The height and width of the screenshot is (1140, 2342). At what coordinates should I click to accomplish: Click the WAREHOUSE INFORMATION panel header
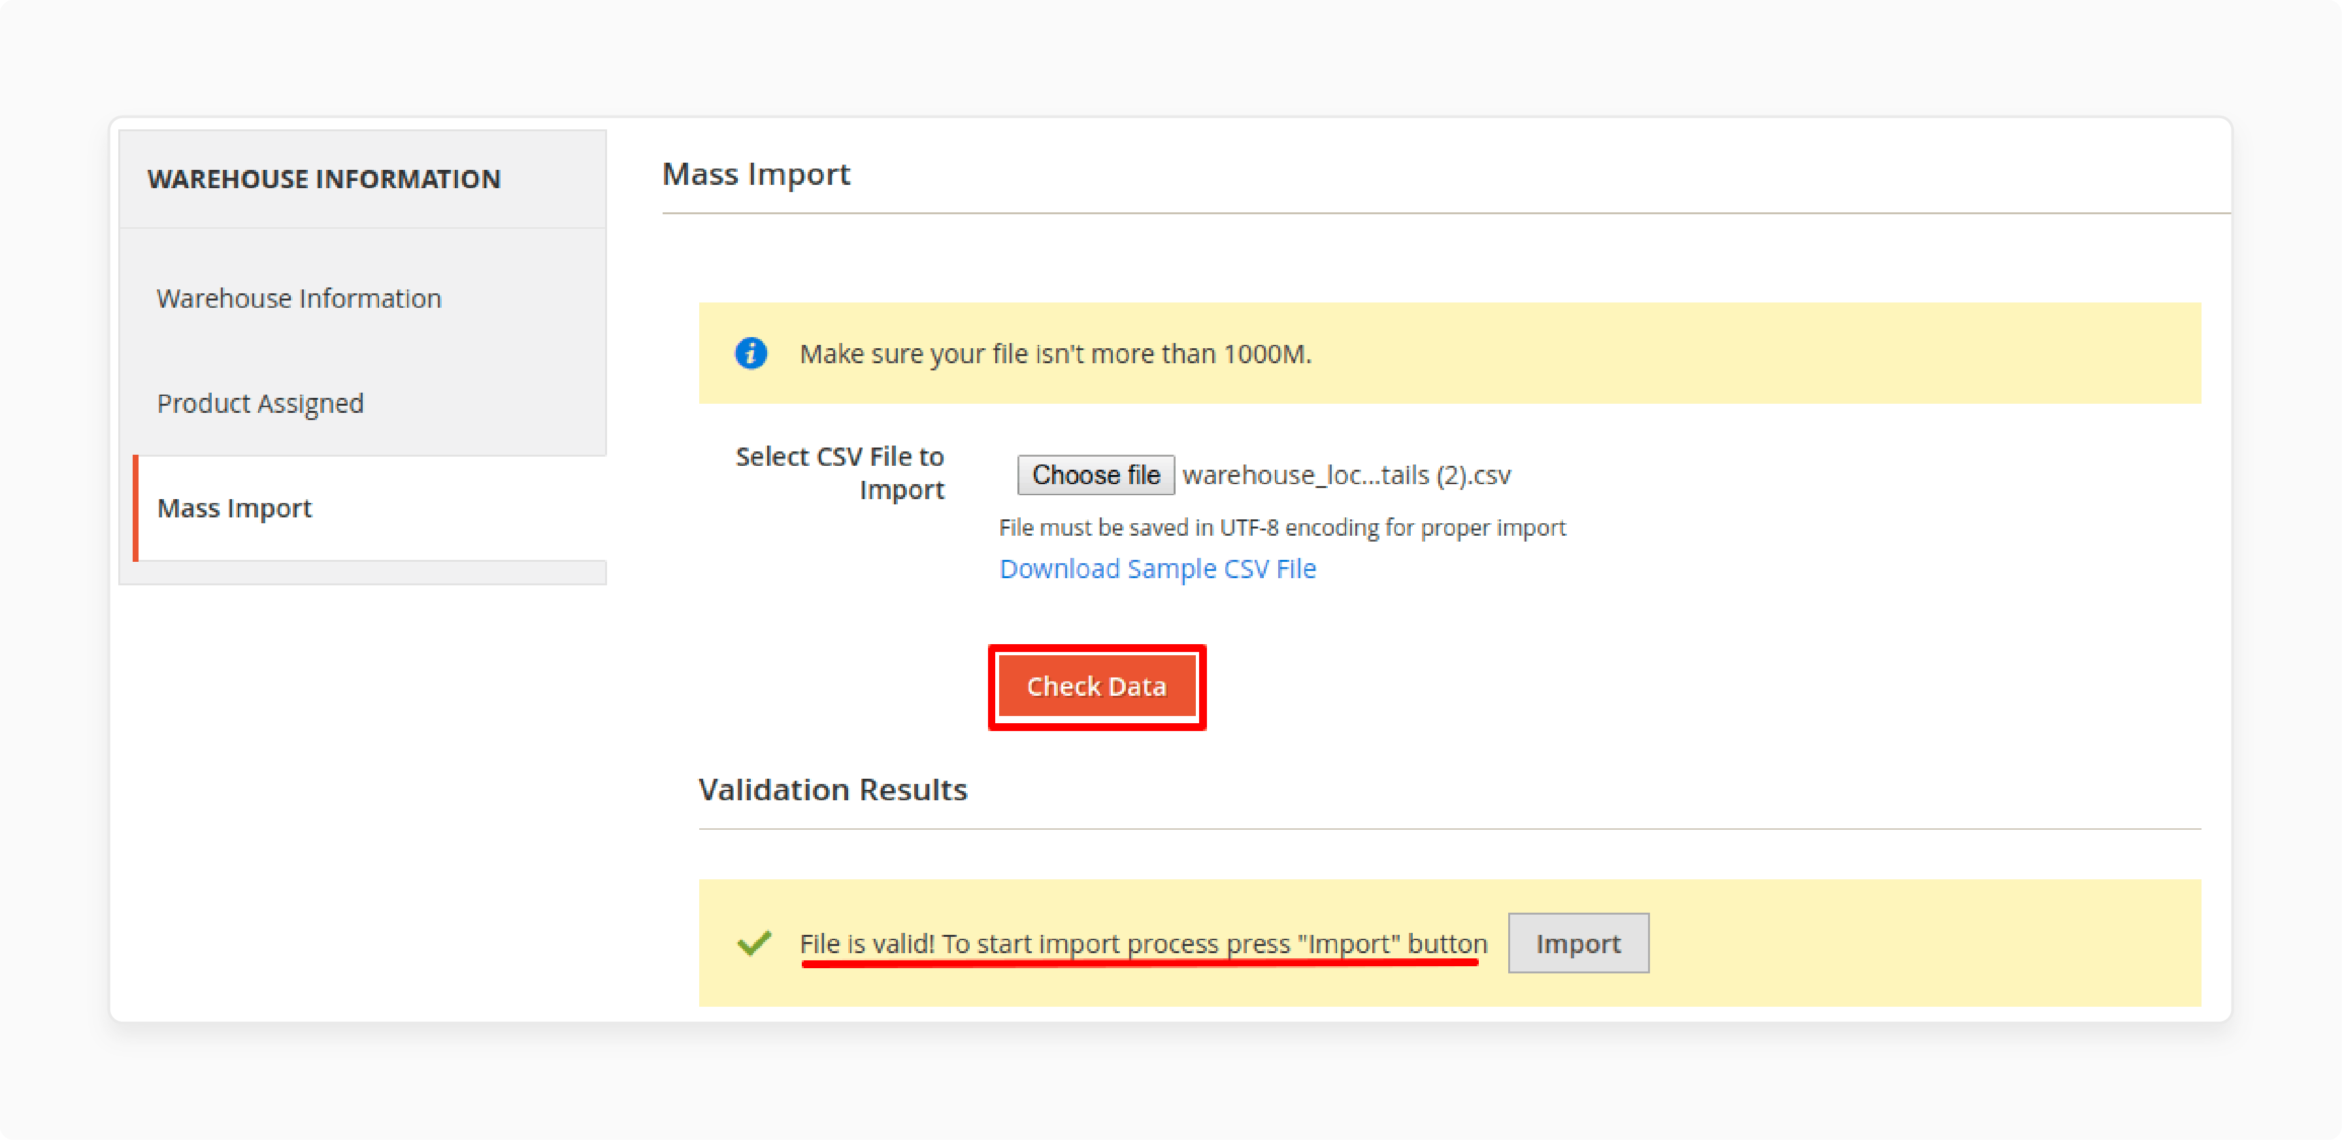[325, 179]
